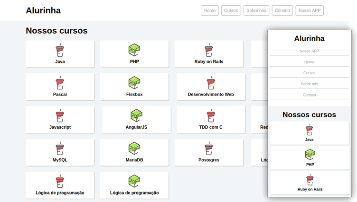Click Ruby on Rails label in mobile preview

pyautogui.click(x=310, y=189)
